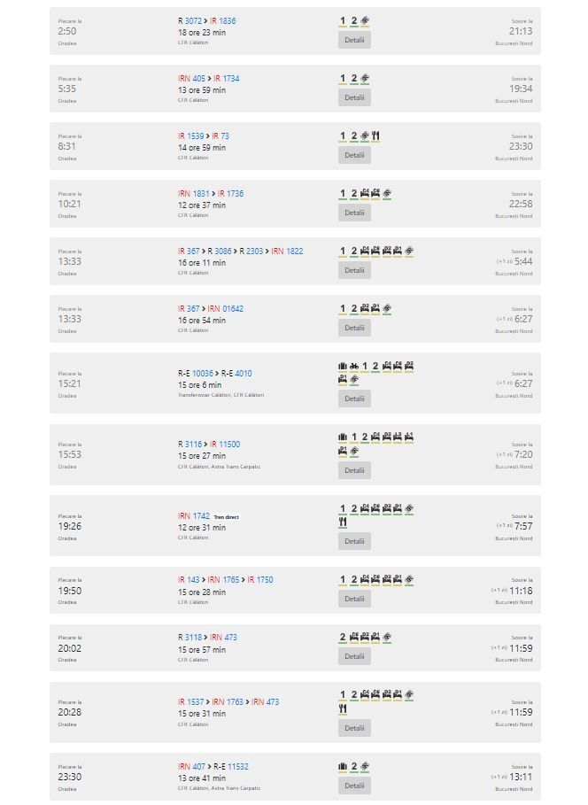The height and width of the screenshot is (805, 588).
Task: Open the R 2303 train link
Action: 251,251
